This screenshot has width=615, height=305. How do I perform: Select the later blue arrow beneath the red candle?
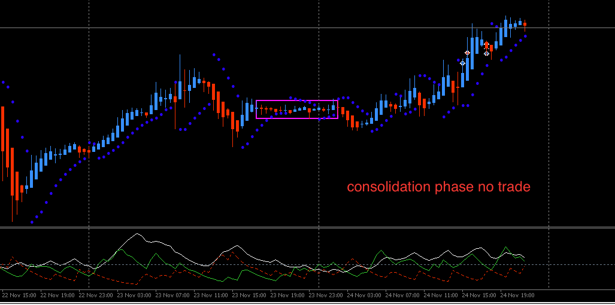click(486, 53)
